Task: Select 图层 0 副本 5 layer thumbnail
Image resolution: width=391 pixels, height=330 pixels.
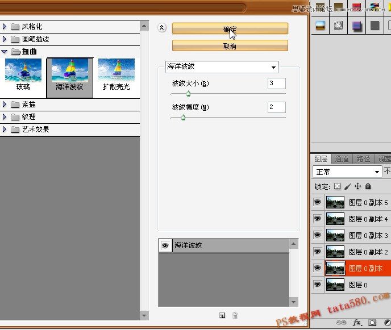Action: (335, 202)
